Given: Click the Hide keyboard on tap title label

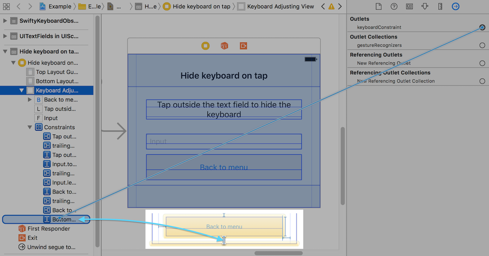Looking at the screenshot, I should (224, 75).
